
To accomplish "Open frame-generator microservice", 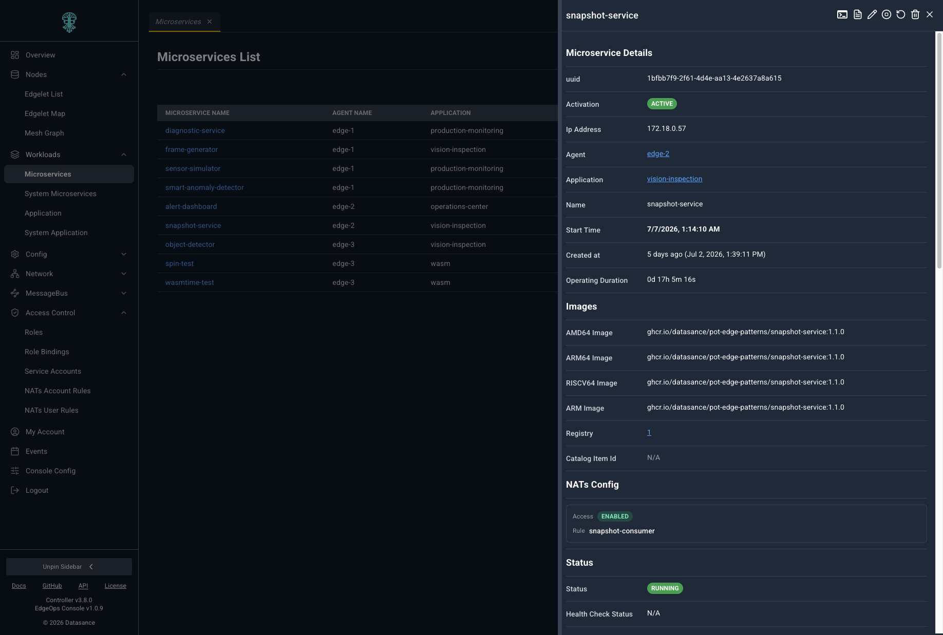I will tap(192, 149).
